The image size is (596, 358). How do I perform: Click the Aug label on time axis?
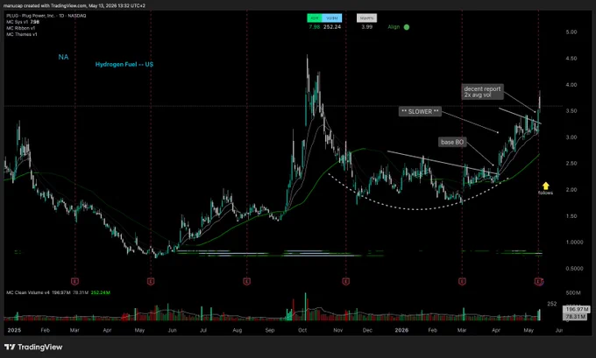point(238,330)
